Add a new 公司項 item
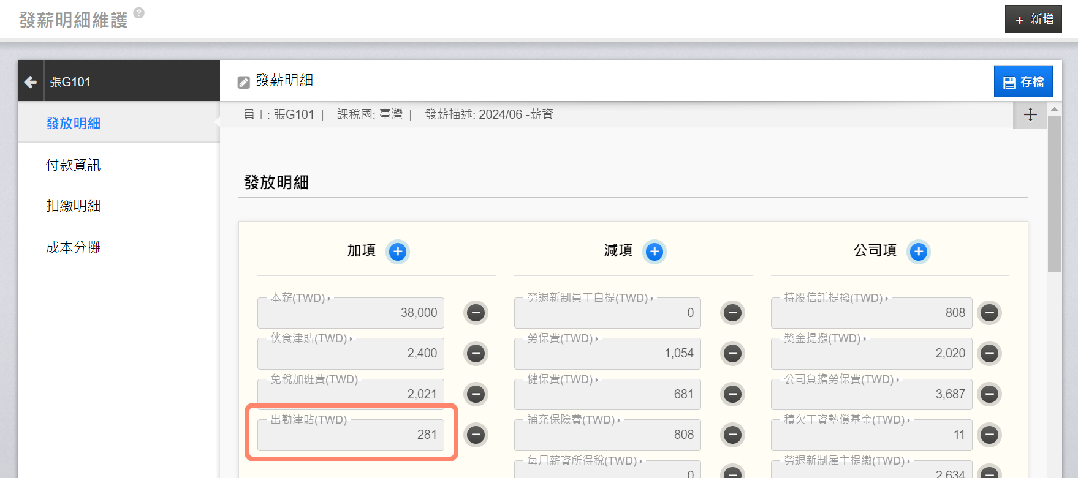 [918, 252]
